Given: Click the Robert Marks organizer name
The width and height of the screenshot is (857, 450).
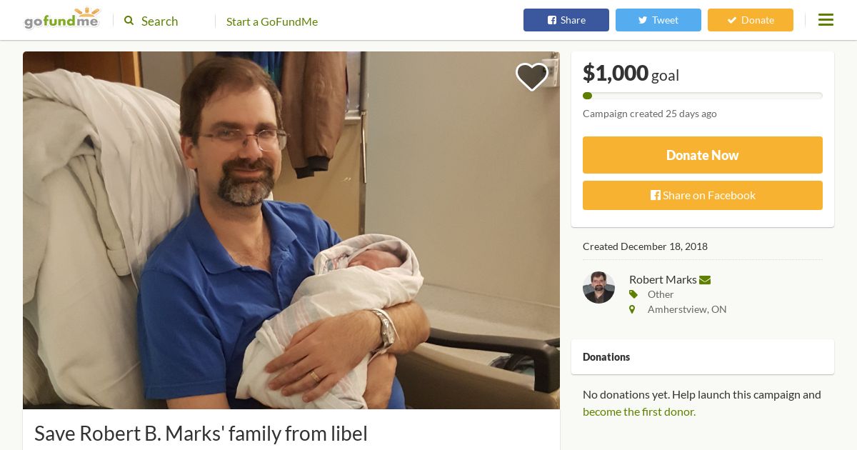Looking at the screenshot, I should (663, 279).
